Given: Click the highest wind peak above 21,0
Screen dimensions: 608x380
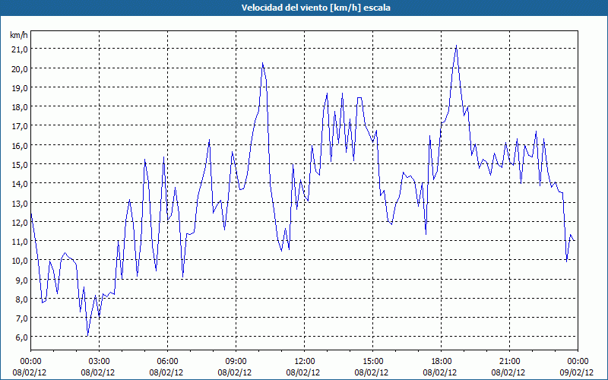Looking at the screenshot, I should click(457, 46).
